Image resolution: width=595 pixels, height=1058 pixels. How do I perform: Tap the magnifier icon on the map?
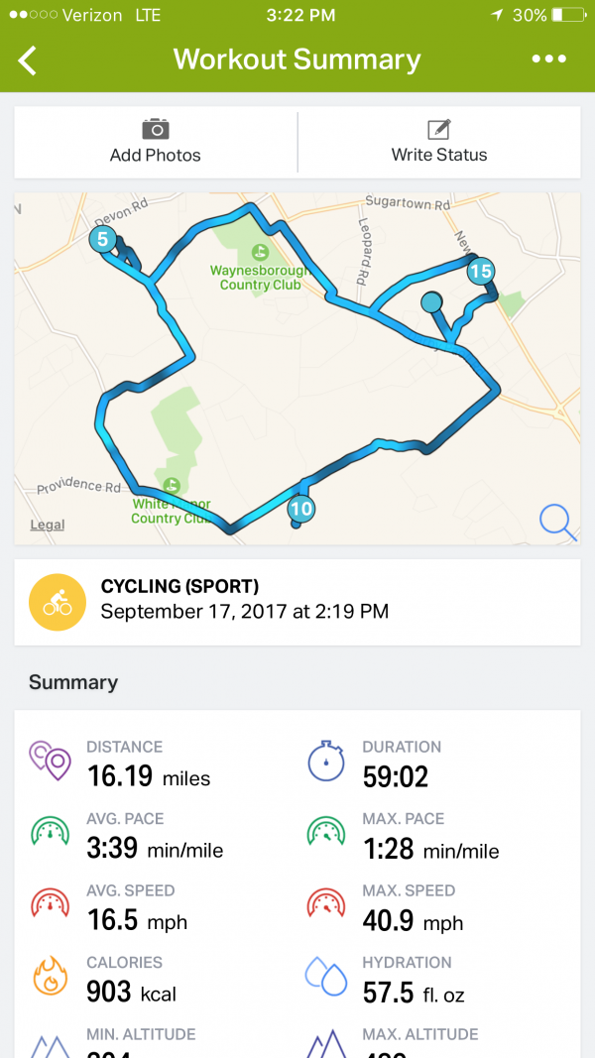point(557,522)
